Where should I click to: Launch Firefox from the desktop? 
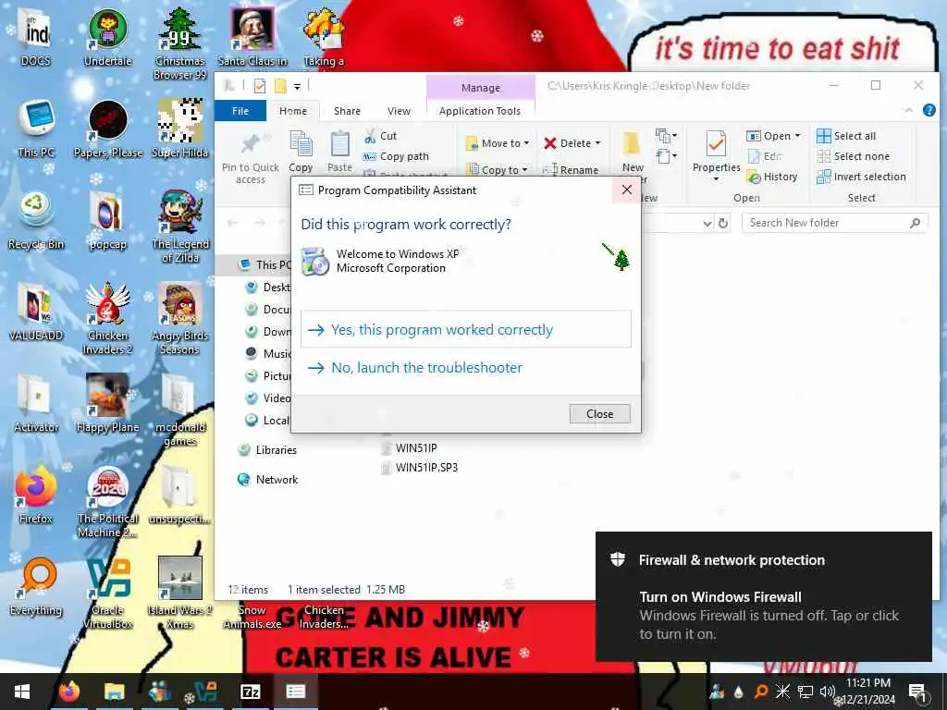tap(36, 496)
